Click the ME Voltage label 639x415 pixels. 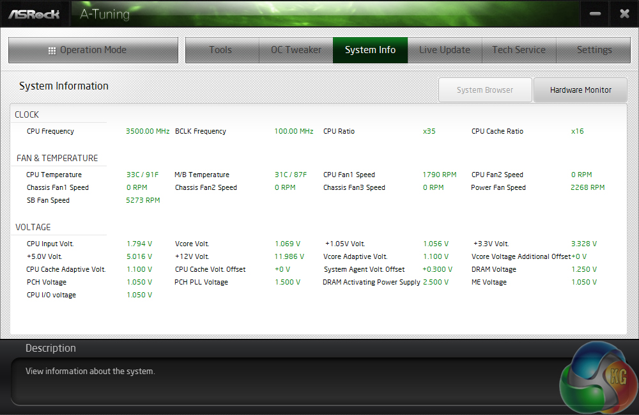coord(489,282)
